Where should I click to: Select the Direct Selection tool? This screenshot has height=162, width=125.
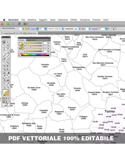pos(8,42)
